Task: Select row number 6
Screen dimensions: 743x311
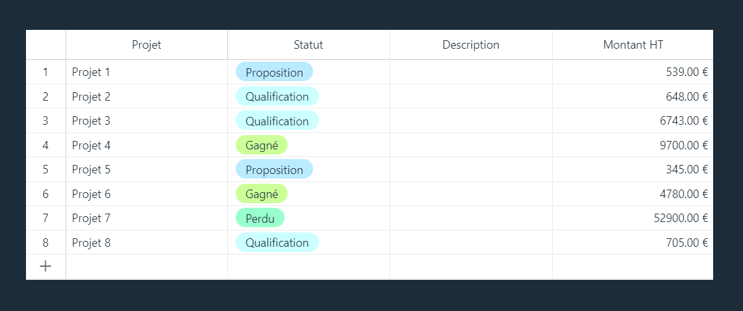Action: [x=45, y=193]
